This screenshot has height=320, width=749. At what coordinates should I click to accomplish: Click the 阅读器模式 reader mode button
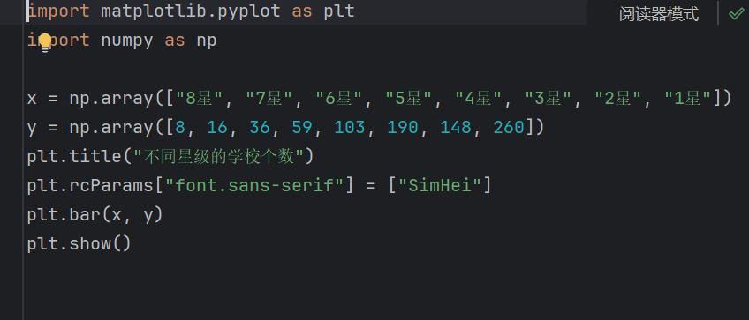(659, 14)
